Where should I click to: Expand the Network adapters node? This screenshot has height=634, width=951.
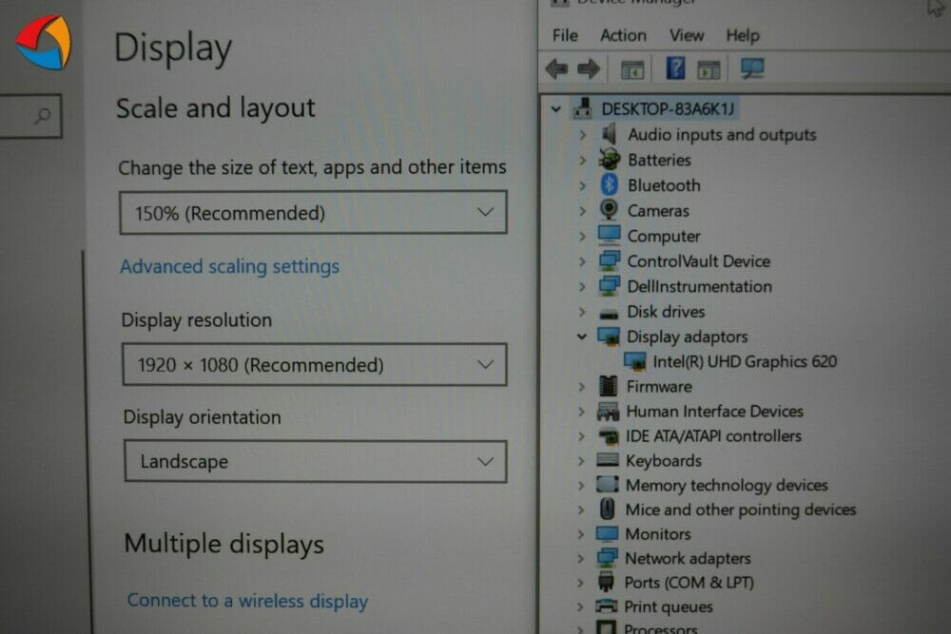(580, 558)
